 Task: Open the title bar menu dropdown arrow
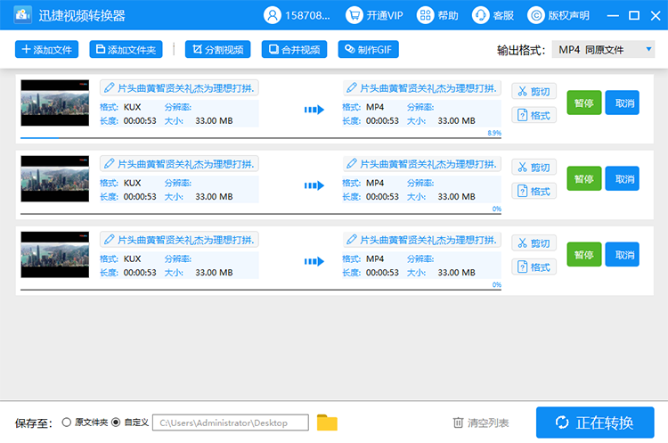pos(612,16)
